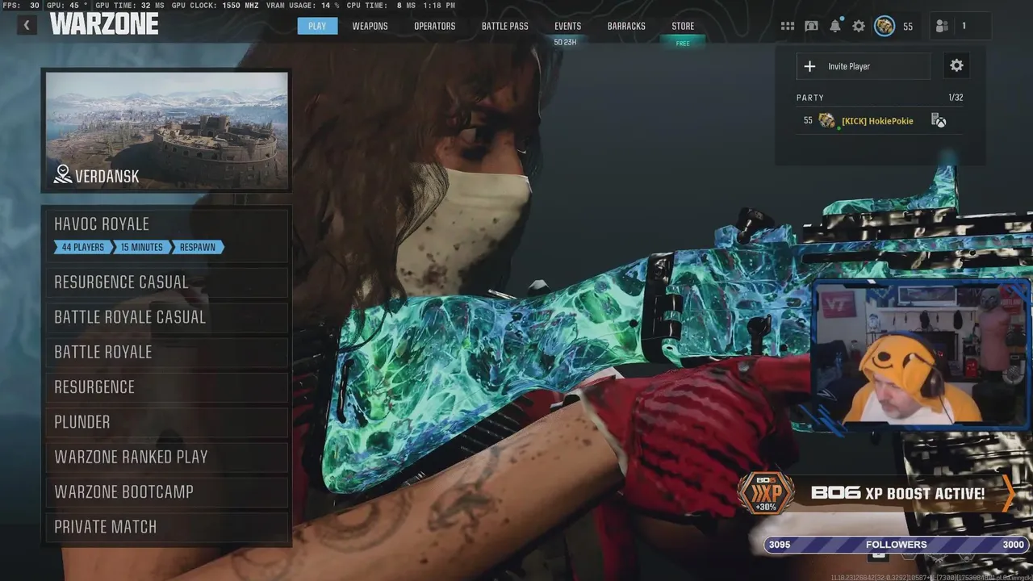Click HokiePokie's emblem in the party list

827,120
